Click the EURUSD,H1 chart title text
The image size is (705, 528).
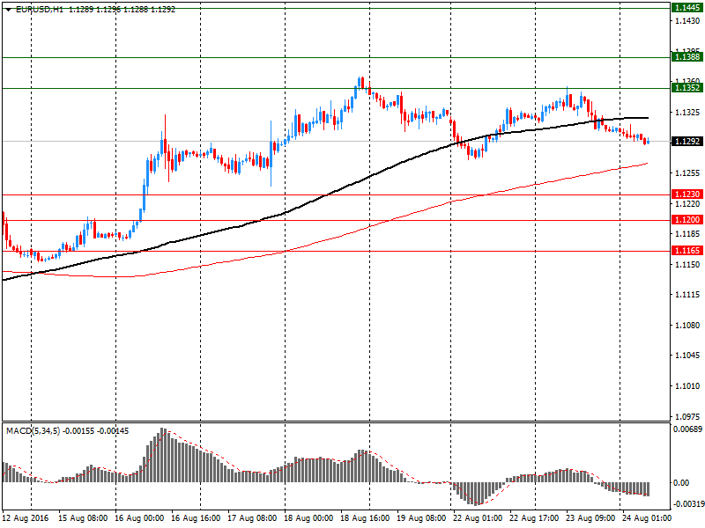[x=40, y=10]
